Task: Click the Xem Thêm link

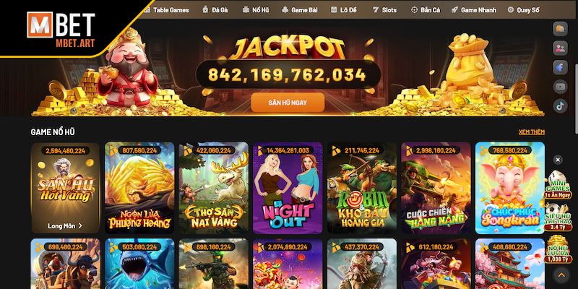Action: [532, 132]
